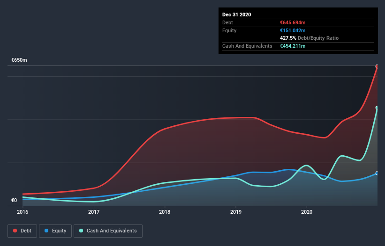Click the 2017 x-axis label
385x246 pixels.
[x=94, y=212]
